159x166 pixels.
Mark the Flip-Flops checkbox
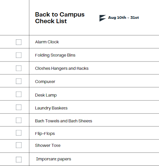(19, 133)
